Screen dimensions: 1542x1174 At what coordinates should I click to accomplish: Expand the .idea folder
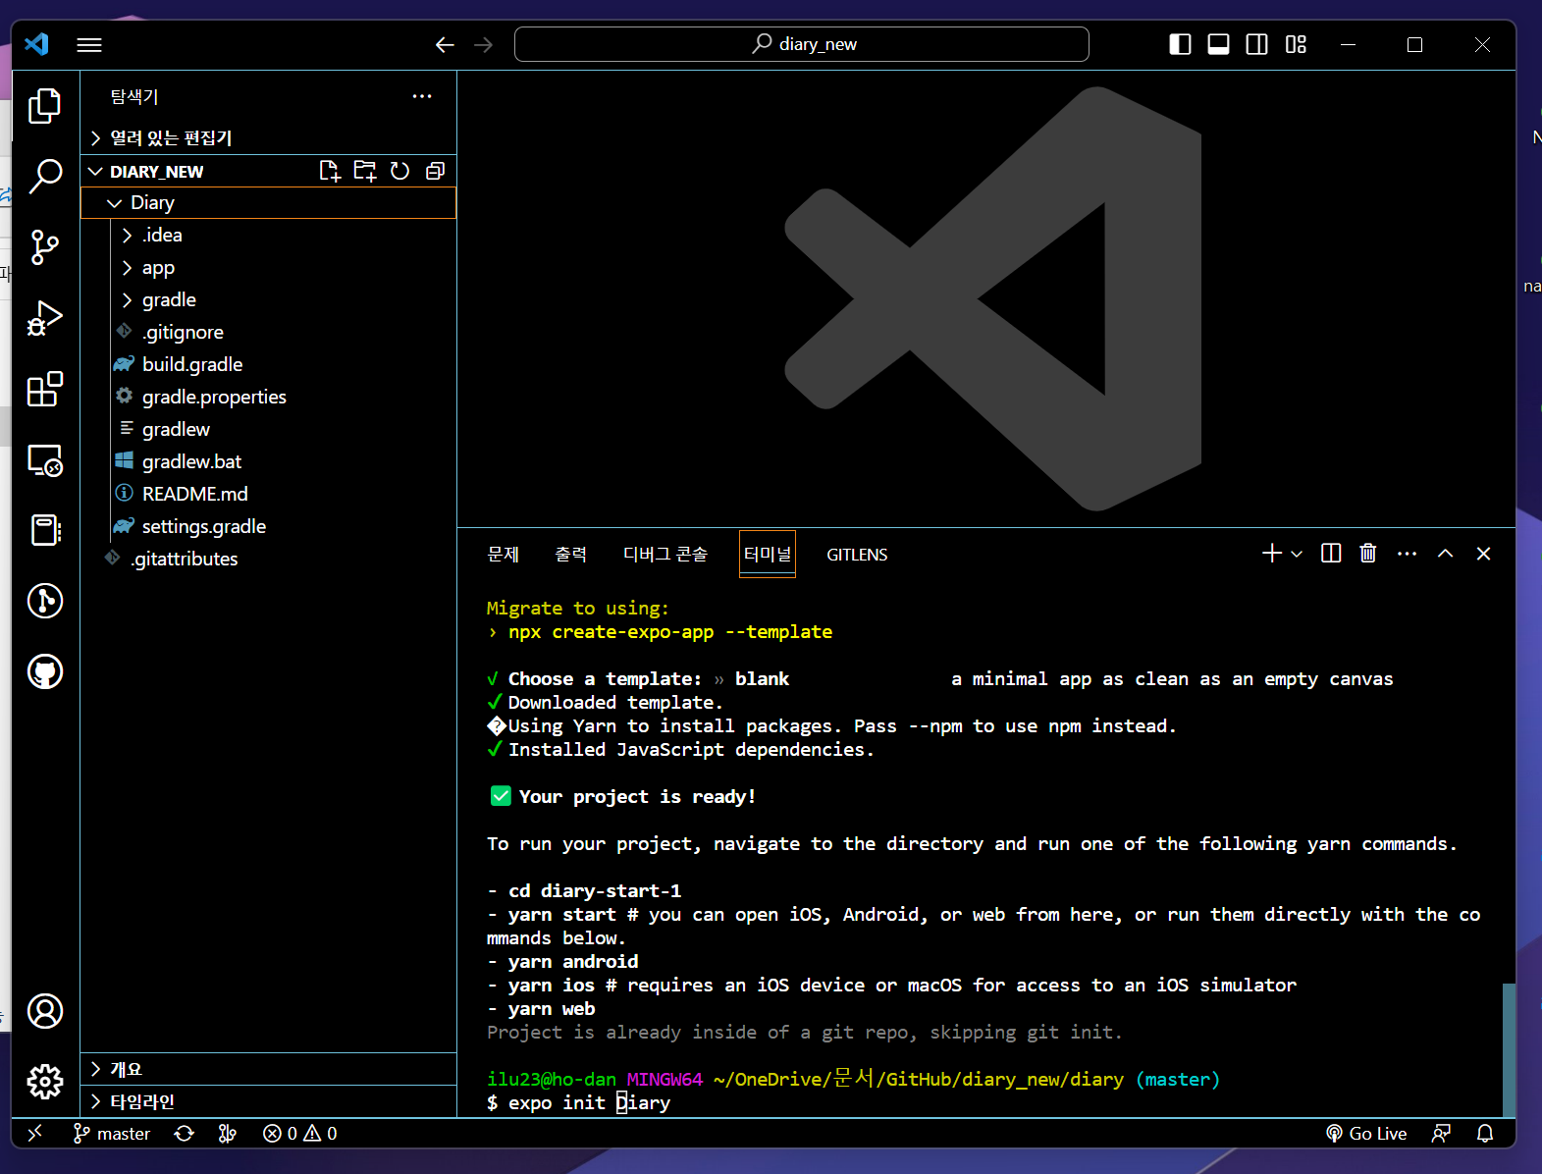click(268, 236)
